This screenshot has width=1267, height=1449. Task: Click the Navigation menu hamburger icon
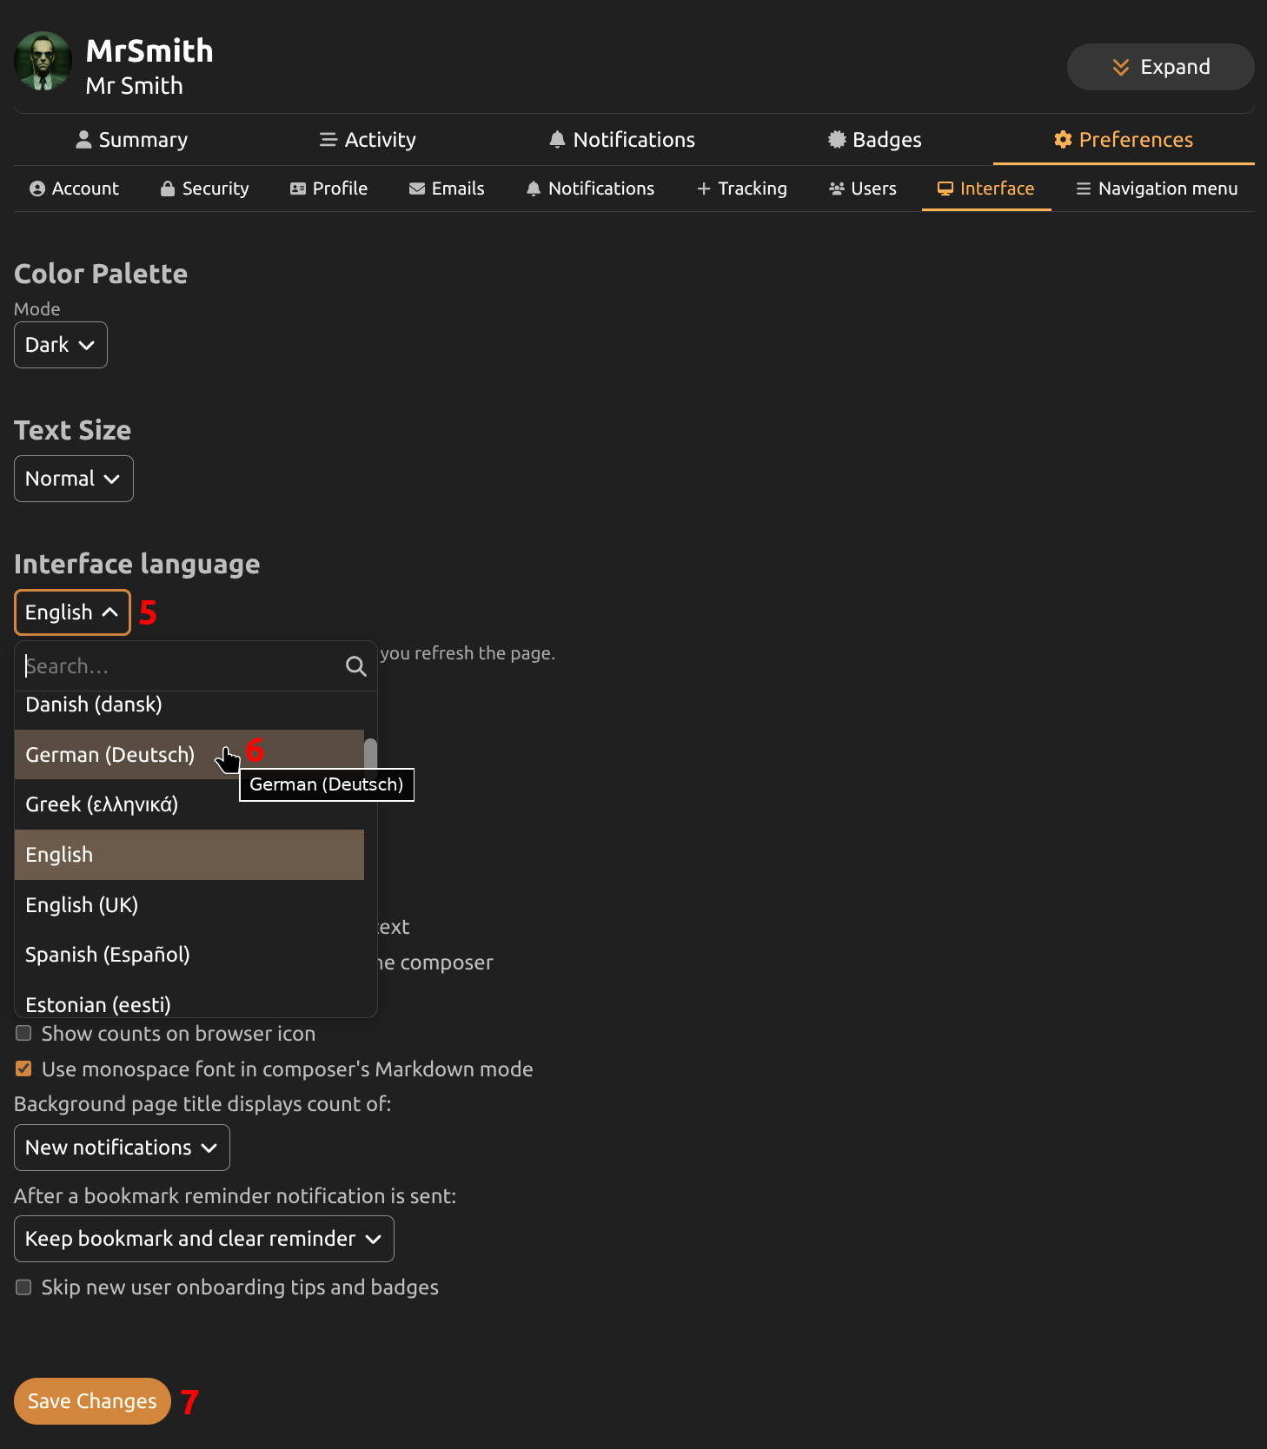[x=1083, y=189]
